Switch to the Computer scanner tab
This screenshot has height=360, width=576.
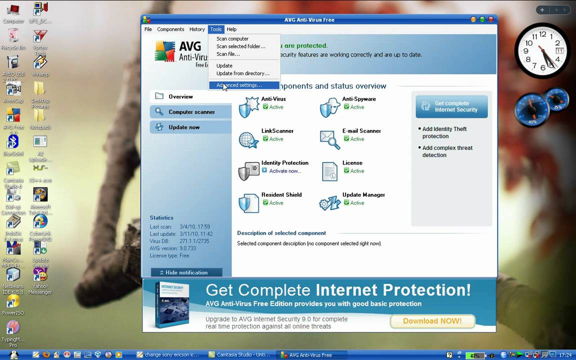click(190, 112)
